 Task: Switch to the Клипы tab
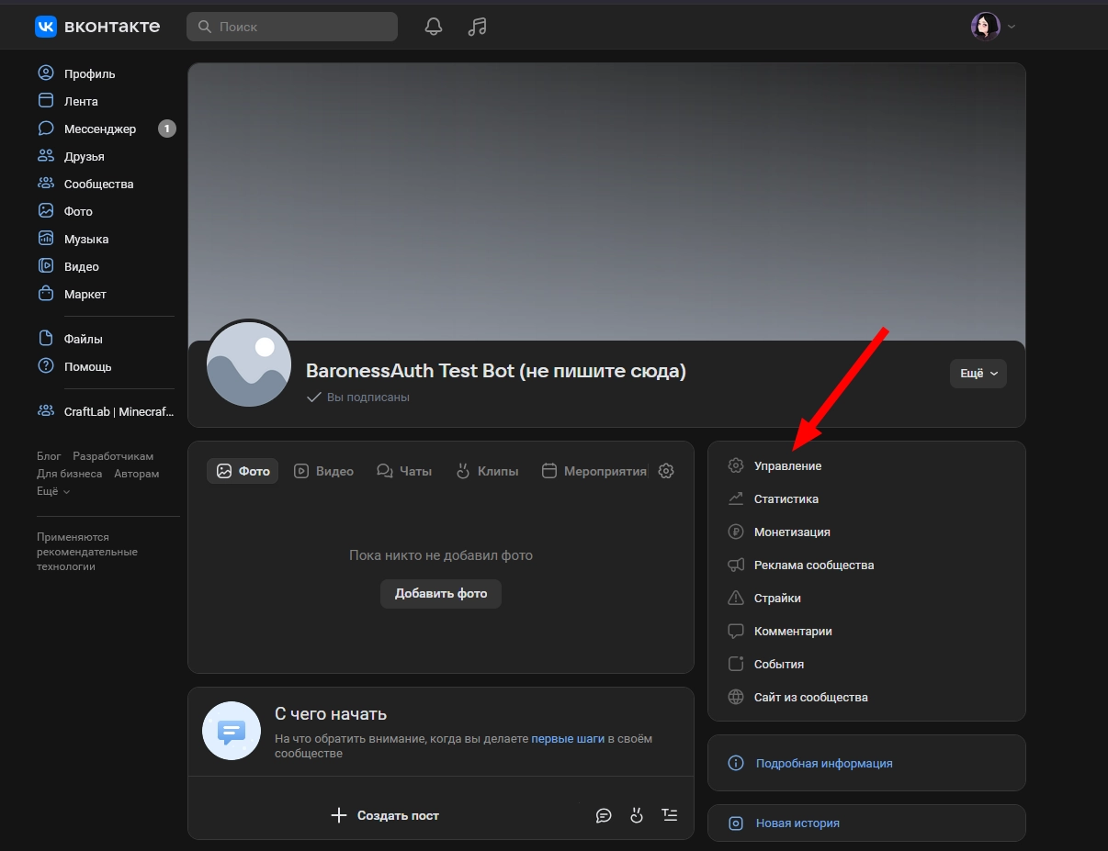click(x=487, y=471)
